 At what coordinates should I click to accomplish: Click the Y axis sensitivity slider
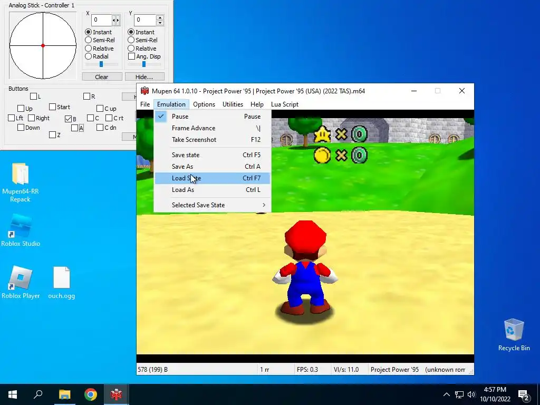144,64
